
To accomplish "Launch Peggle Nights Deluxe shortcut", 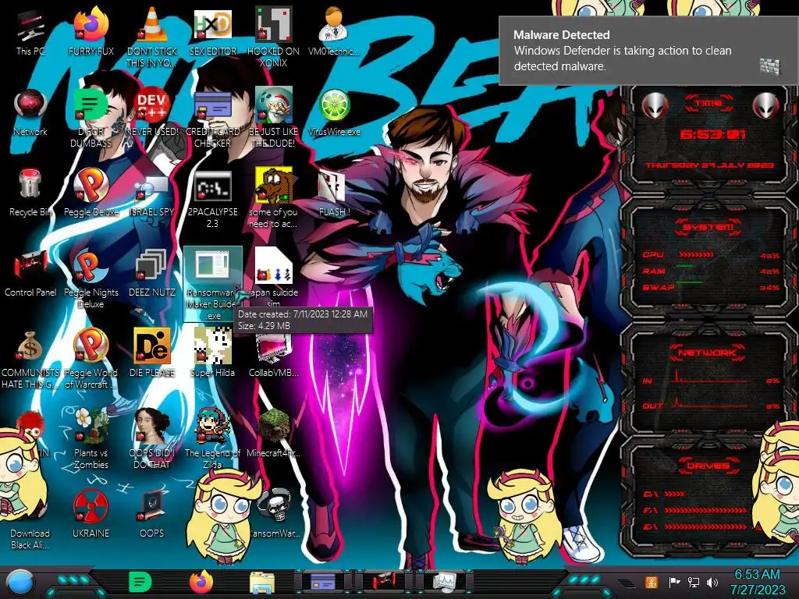I will (x=91, y=278).
